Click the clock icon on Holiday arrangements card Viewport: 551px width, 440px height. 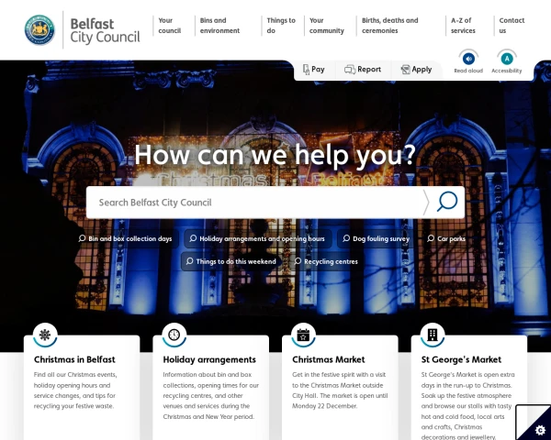pos(174,335)
